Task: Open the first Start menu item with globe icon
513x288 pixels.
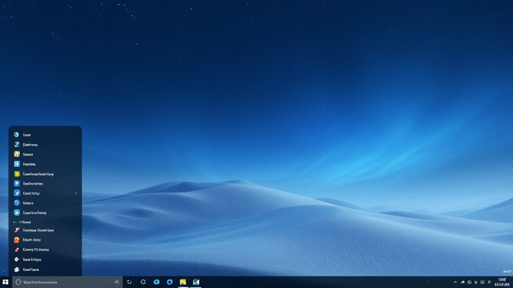Action: tap(45, 135)
